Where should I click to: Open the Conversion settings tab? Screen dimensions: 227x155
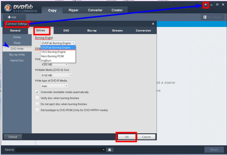[143, 30]
